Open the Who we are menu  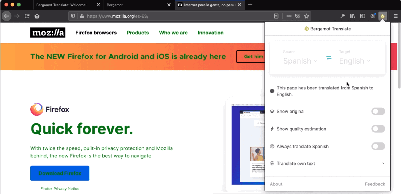click(x=173, y=33)
